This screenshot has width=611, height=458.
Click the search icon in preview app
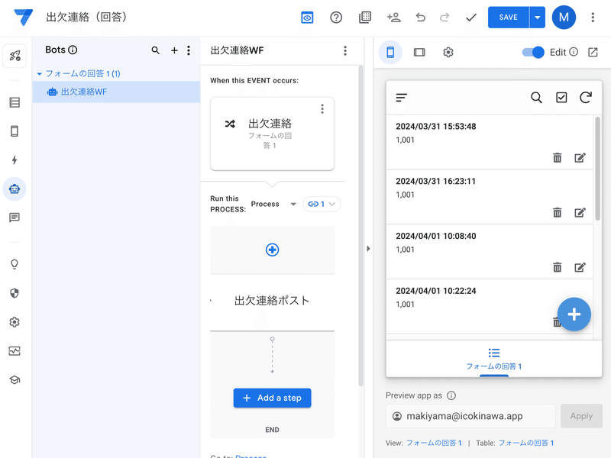pos(537,98)
